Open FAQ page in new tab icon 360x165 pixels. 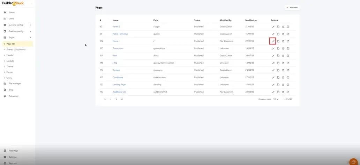pyautogui.click(x=288, y=63)
